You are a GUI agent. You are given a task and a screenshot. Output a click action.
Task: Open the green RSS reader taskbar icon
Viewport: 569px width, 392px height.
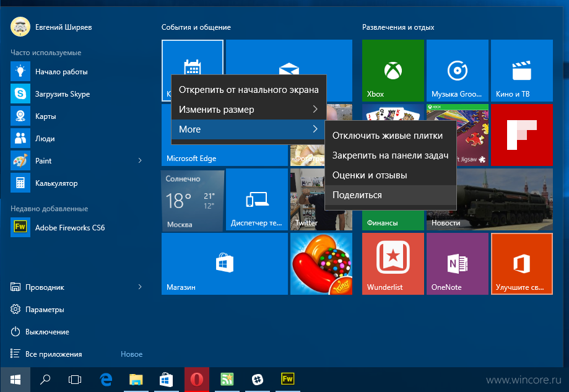pos(227,380)
